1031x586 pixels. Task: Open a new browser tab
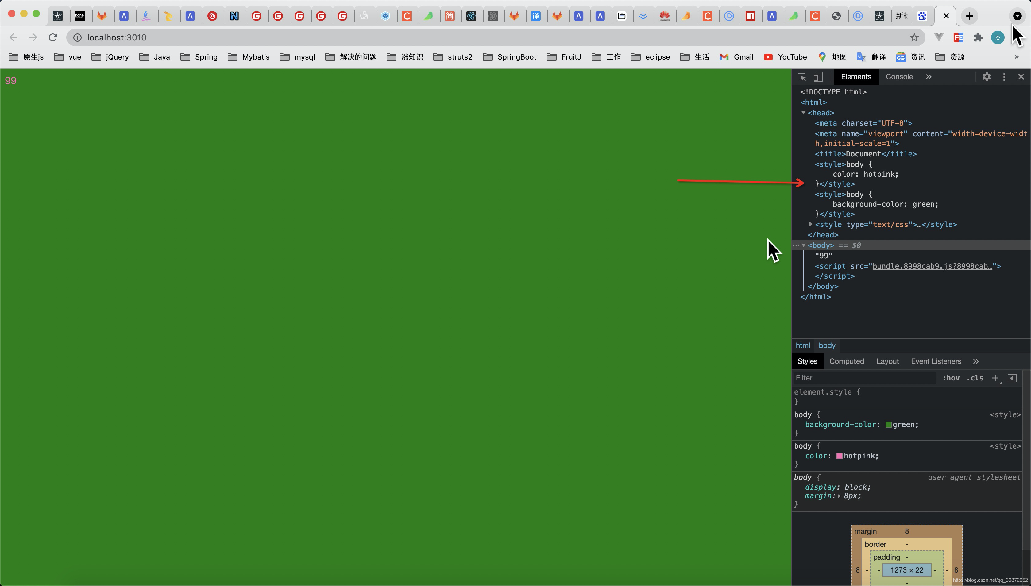click(x=969, y=16)
